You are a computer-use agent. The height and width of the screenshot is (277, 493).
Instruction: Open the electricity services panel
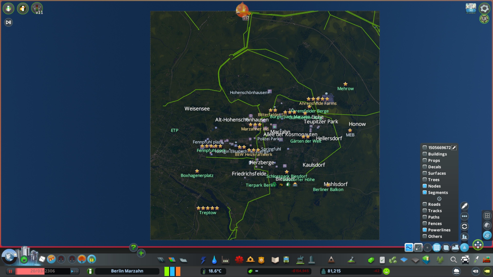click(203, 260)
